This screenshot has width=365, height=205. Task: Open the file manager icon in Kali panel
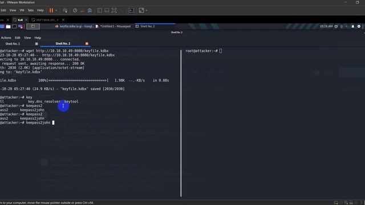(8, 27)
